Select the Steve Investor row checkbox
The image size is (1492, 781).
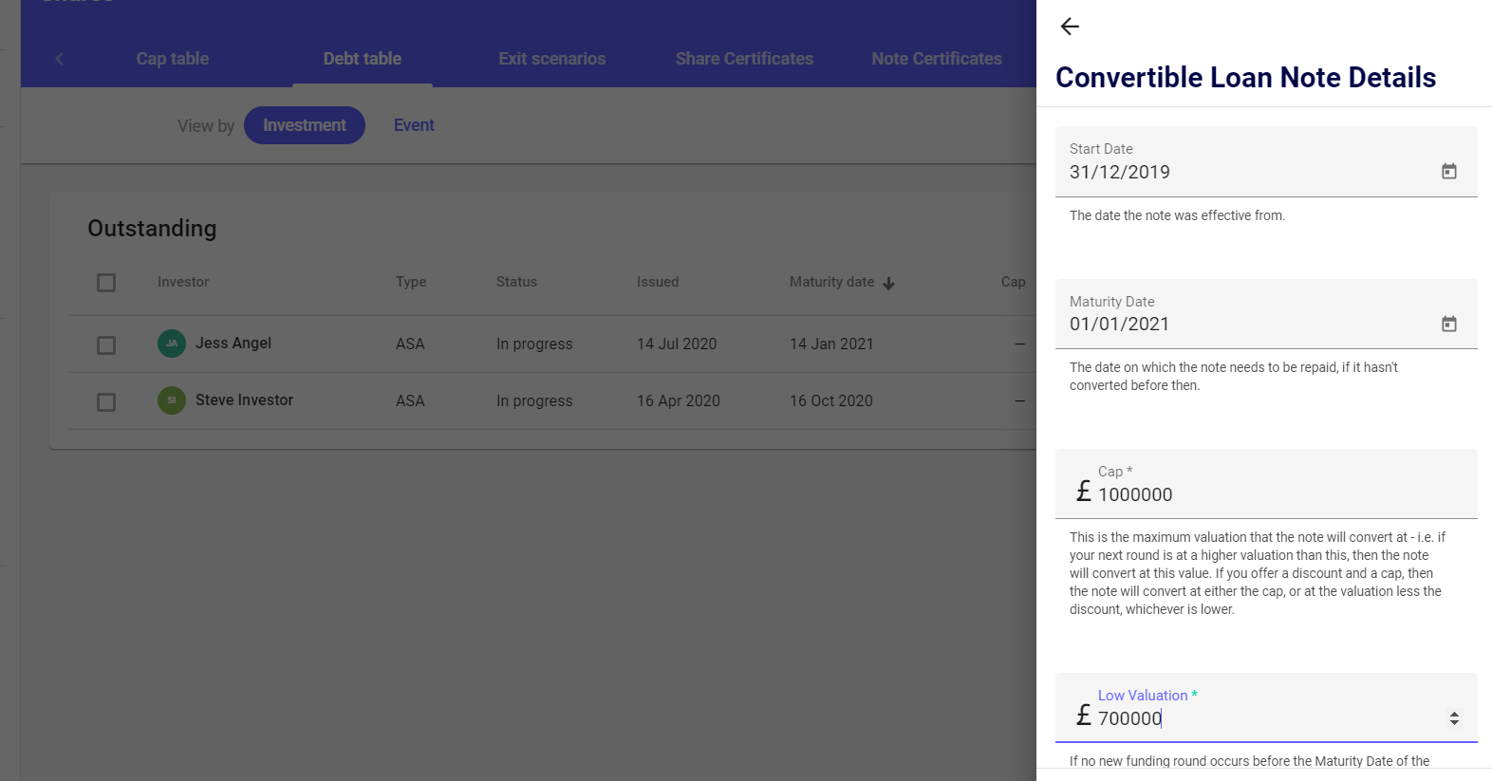click(x=106, y=402)
